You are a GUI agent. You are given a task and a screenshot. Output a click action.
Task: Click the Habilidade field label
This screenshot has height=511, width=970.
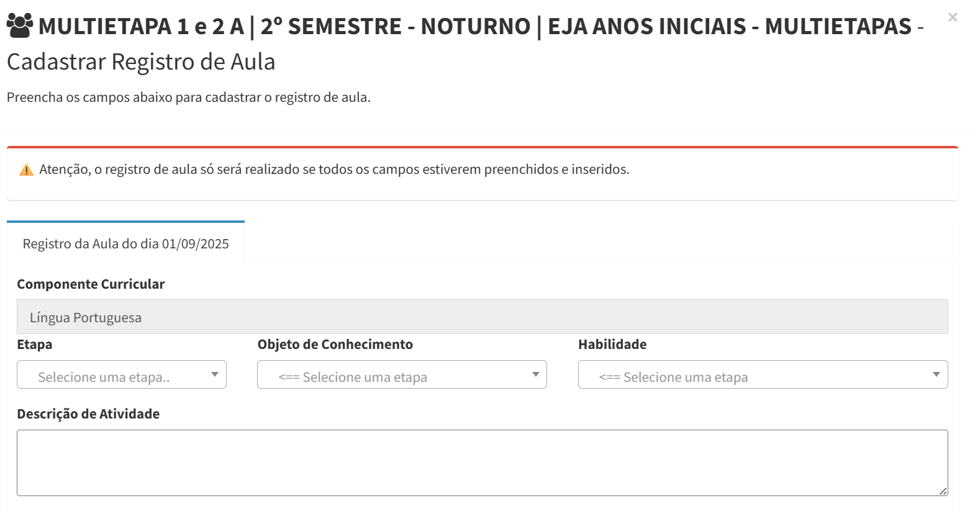click(612, 345)
